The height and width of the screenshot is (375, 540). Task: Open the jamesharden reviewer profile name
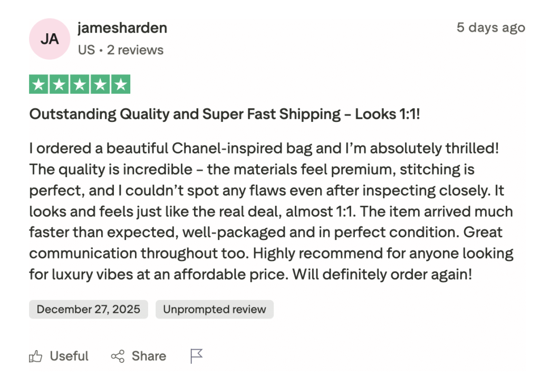[x=122, y=28]
